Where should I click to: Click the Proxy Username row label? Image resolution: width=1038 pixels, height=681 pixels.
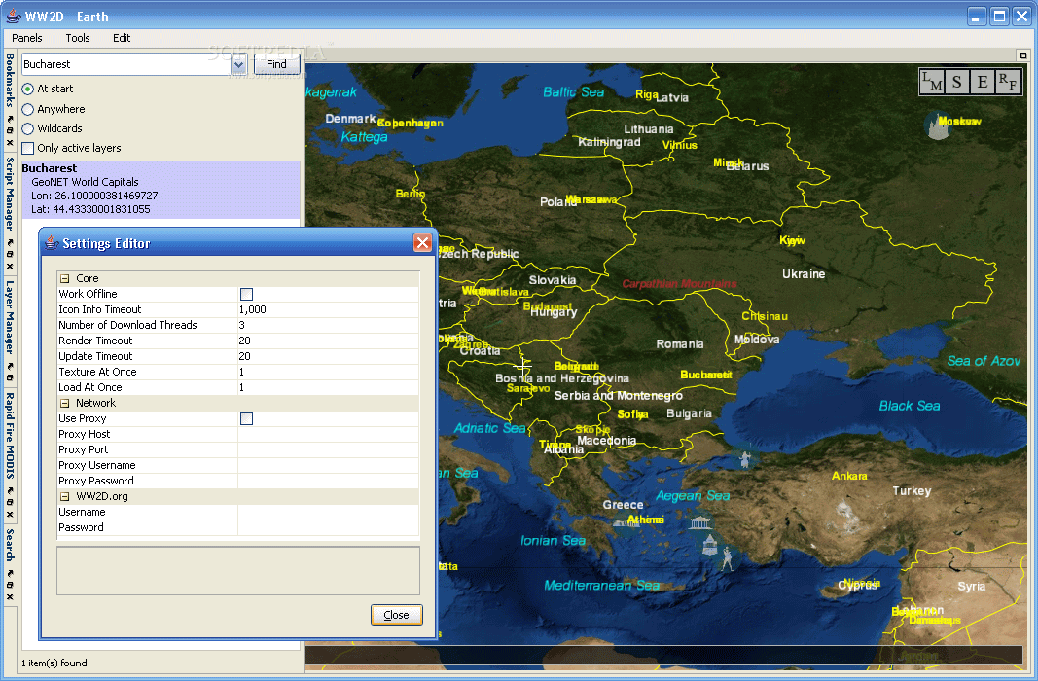(97, 465)
